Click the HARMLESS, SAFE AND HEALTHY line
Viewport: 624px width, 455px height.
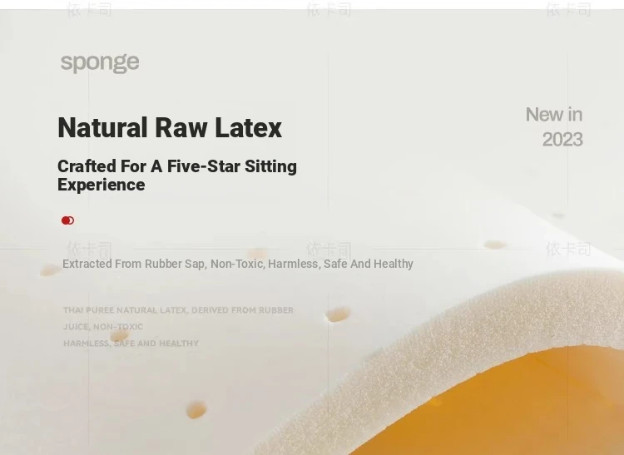click(x=131, y=344)
